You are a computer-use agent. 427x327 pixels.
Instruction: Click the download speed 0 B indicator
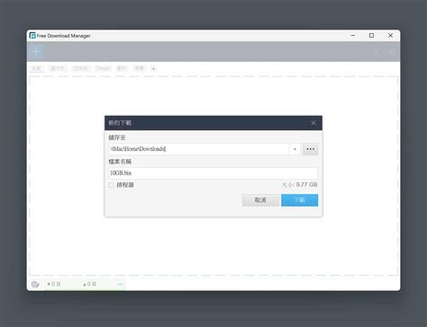pos(54,284)
